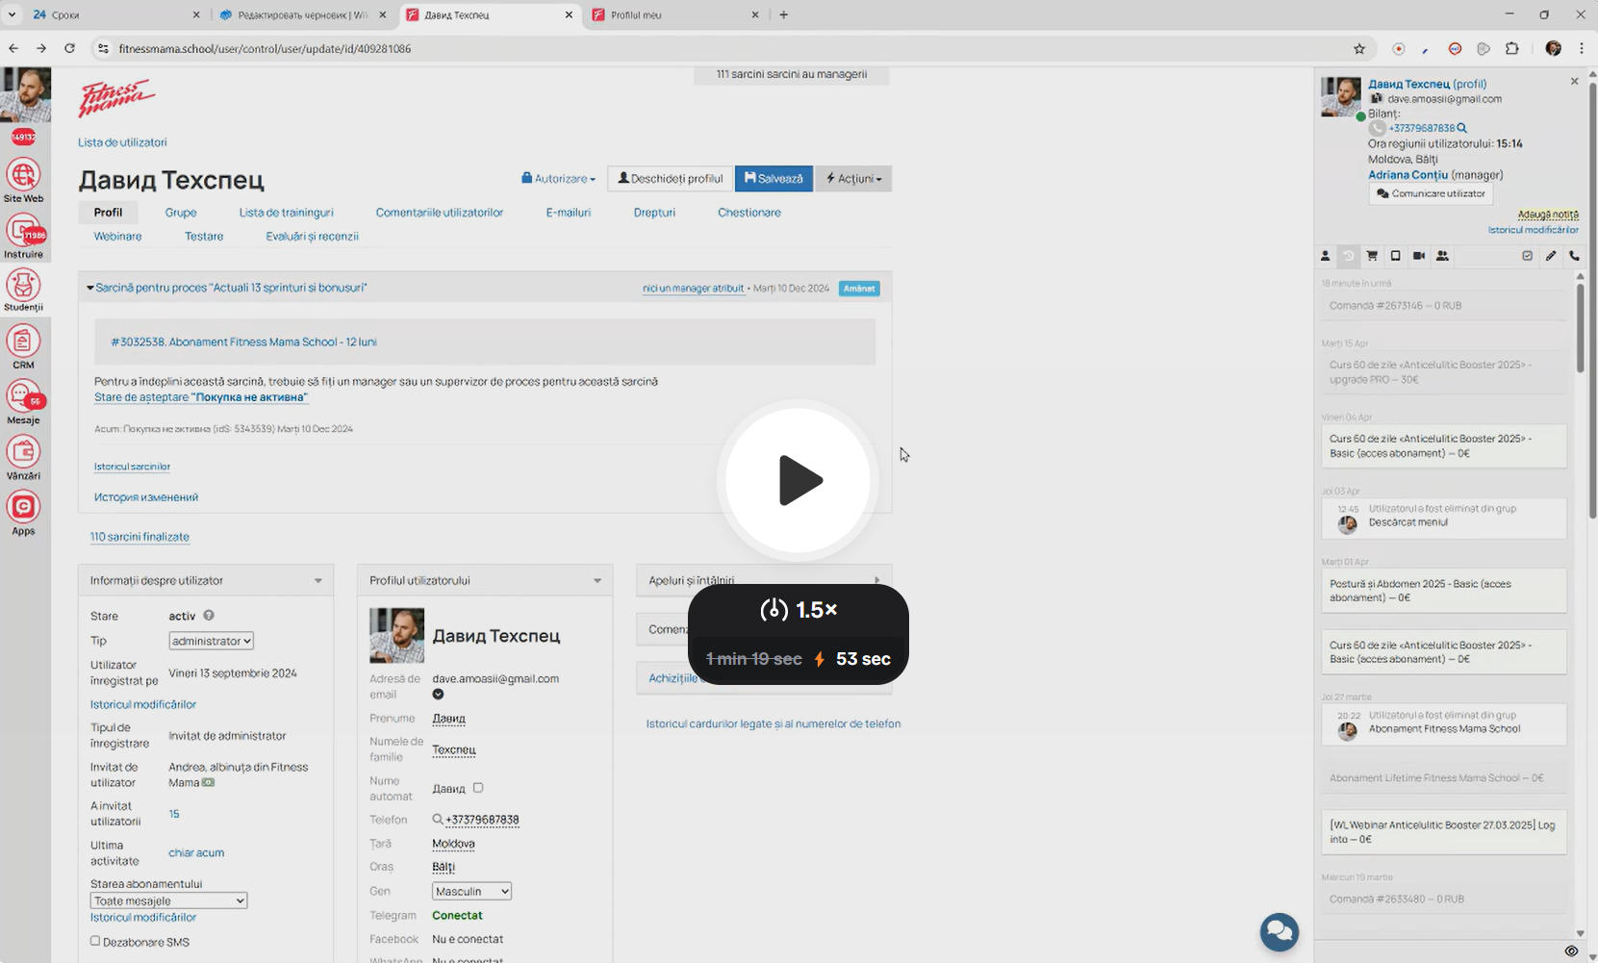The width and height of the screenshot is (1598, 963).
Task: Open Chrome three-dot menu
Action: [1582, 48]
